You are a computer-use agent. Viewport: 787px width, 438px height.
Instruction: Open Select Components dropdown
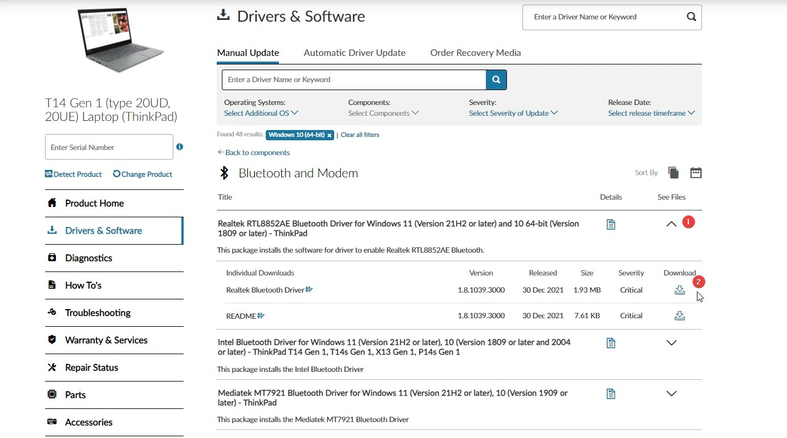pyautogui.click(x=384, y=113)
